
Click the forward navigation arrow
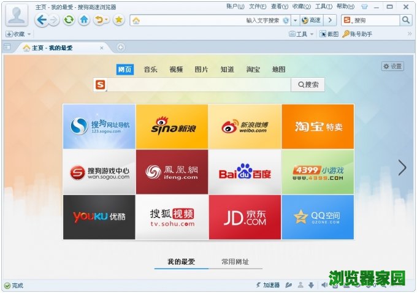click(54, 20)
